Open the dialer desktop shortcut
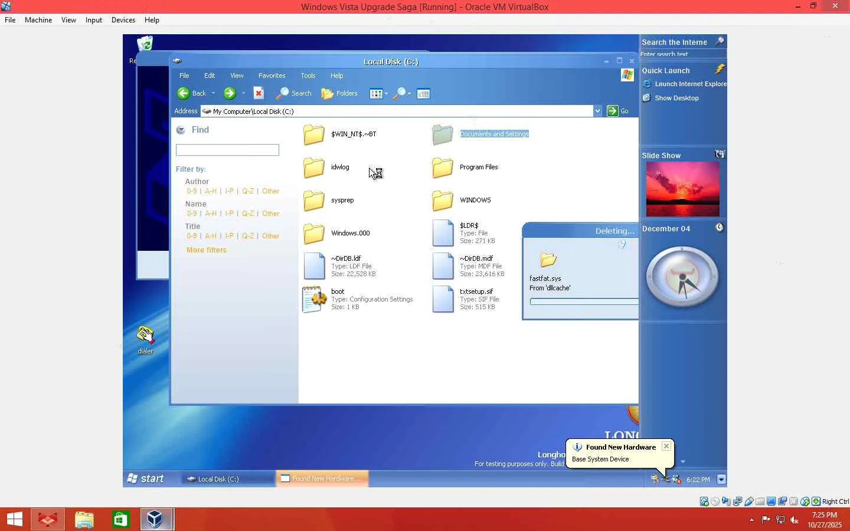850x531 pixels. pyautogui.click(x=145, y=340)
